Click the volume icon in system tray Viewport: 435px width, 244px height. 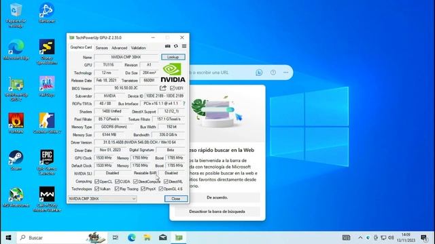391,238
